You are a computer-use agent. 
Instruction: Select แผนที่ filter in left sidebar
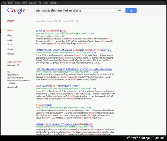[x=10, y=40]
